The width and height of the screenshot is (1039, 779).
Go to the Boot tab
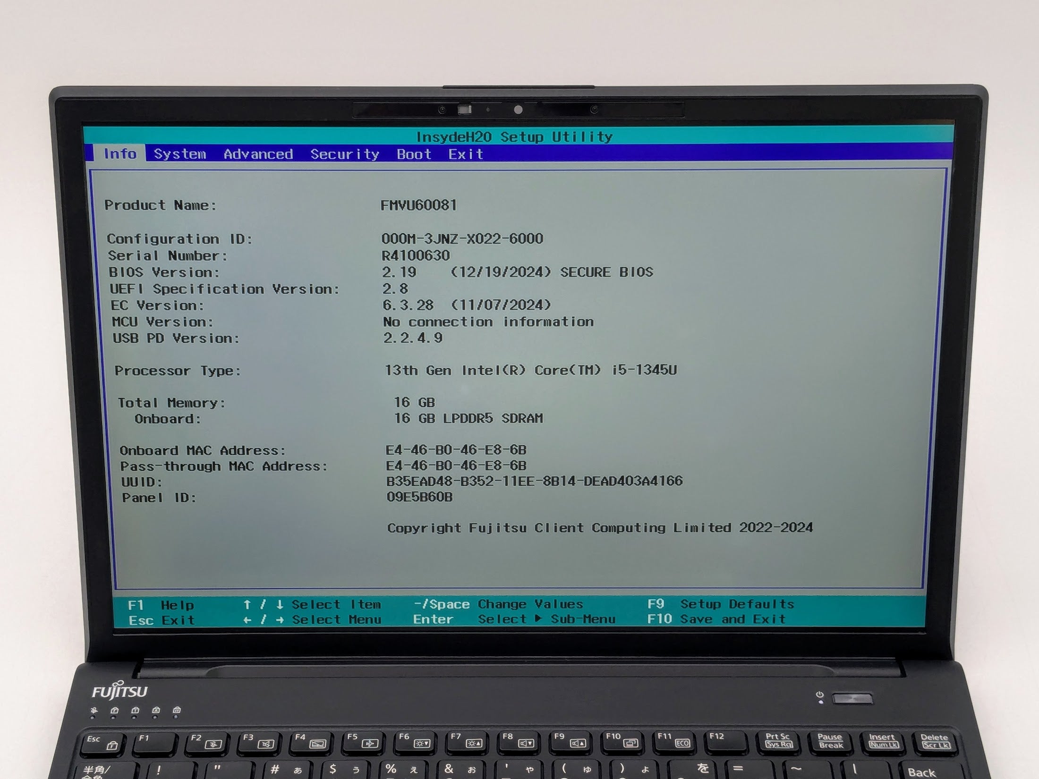(x=414, y=154)
